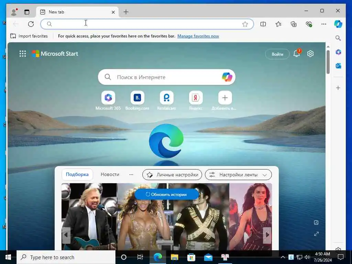Open Task View on taskbar
Image resolution: width=352 pixels, height=264 pixels.
coord(140,257)
